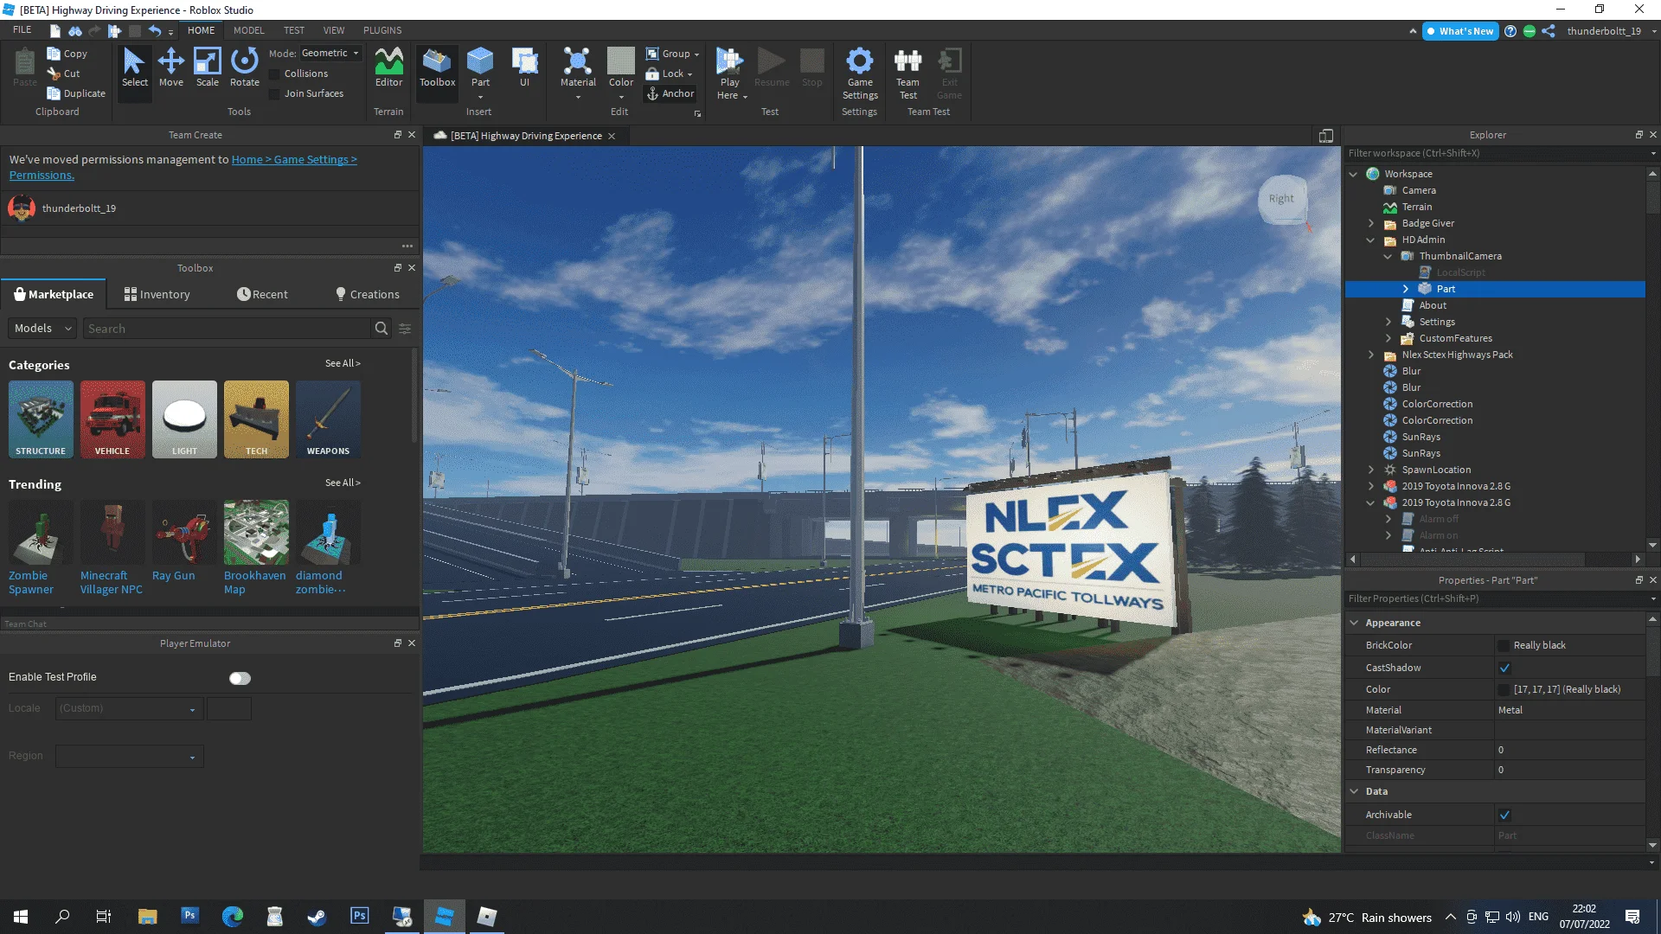Uncheck the Archivable property

[1504, 815]
